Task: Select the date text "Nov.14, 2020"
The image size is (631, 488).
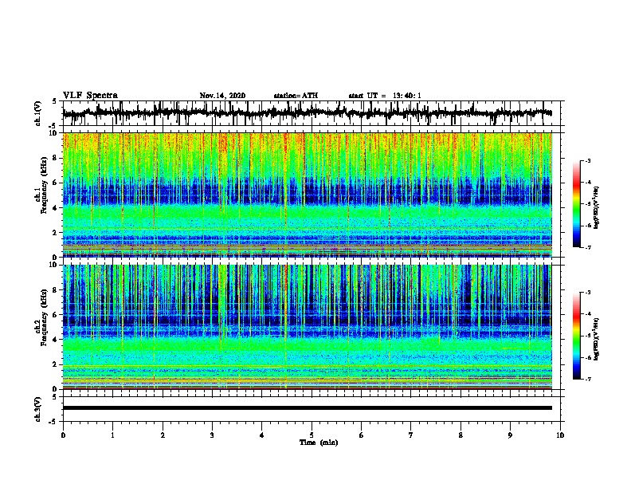Action: pyautogui.click(x=222, y=96)
